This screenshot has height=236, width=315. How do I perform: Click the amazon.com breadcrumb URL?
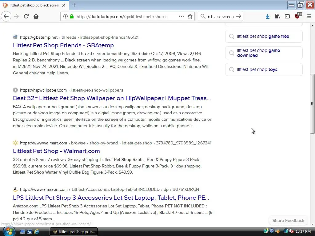click(110, 189)
